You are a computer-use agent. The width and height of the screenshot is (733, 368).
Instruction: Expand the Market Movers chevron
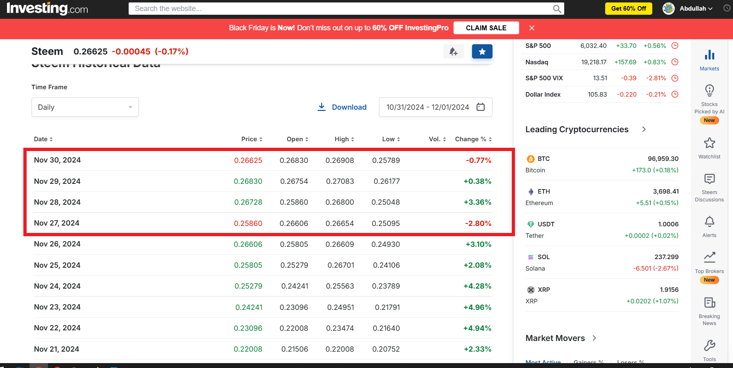[x=595, y=338]
